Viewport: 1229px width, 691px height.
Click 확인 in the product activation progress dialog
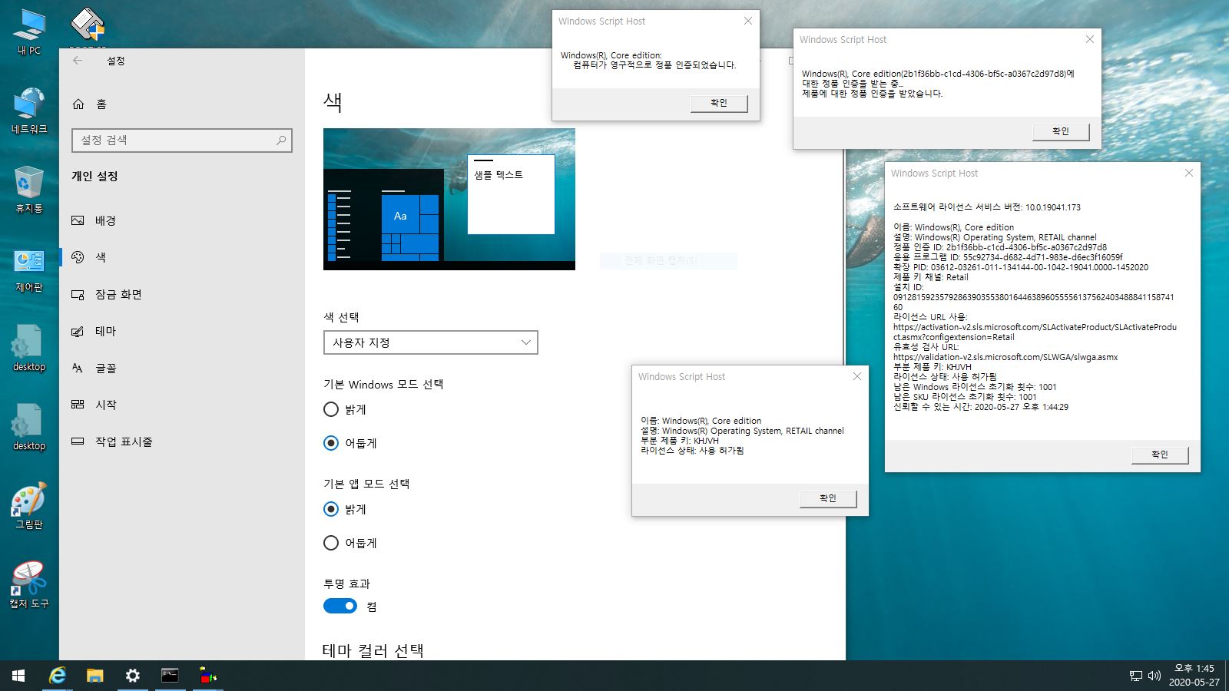[x=1061, y=131]
